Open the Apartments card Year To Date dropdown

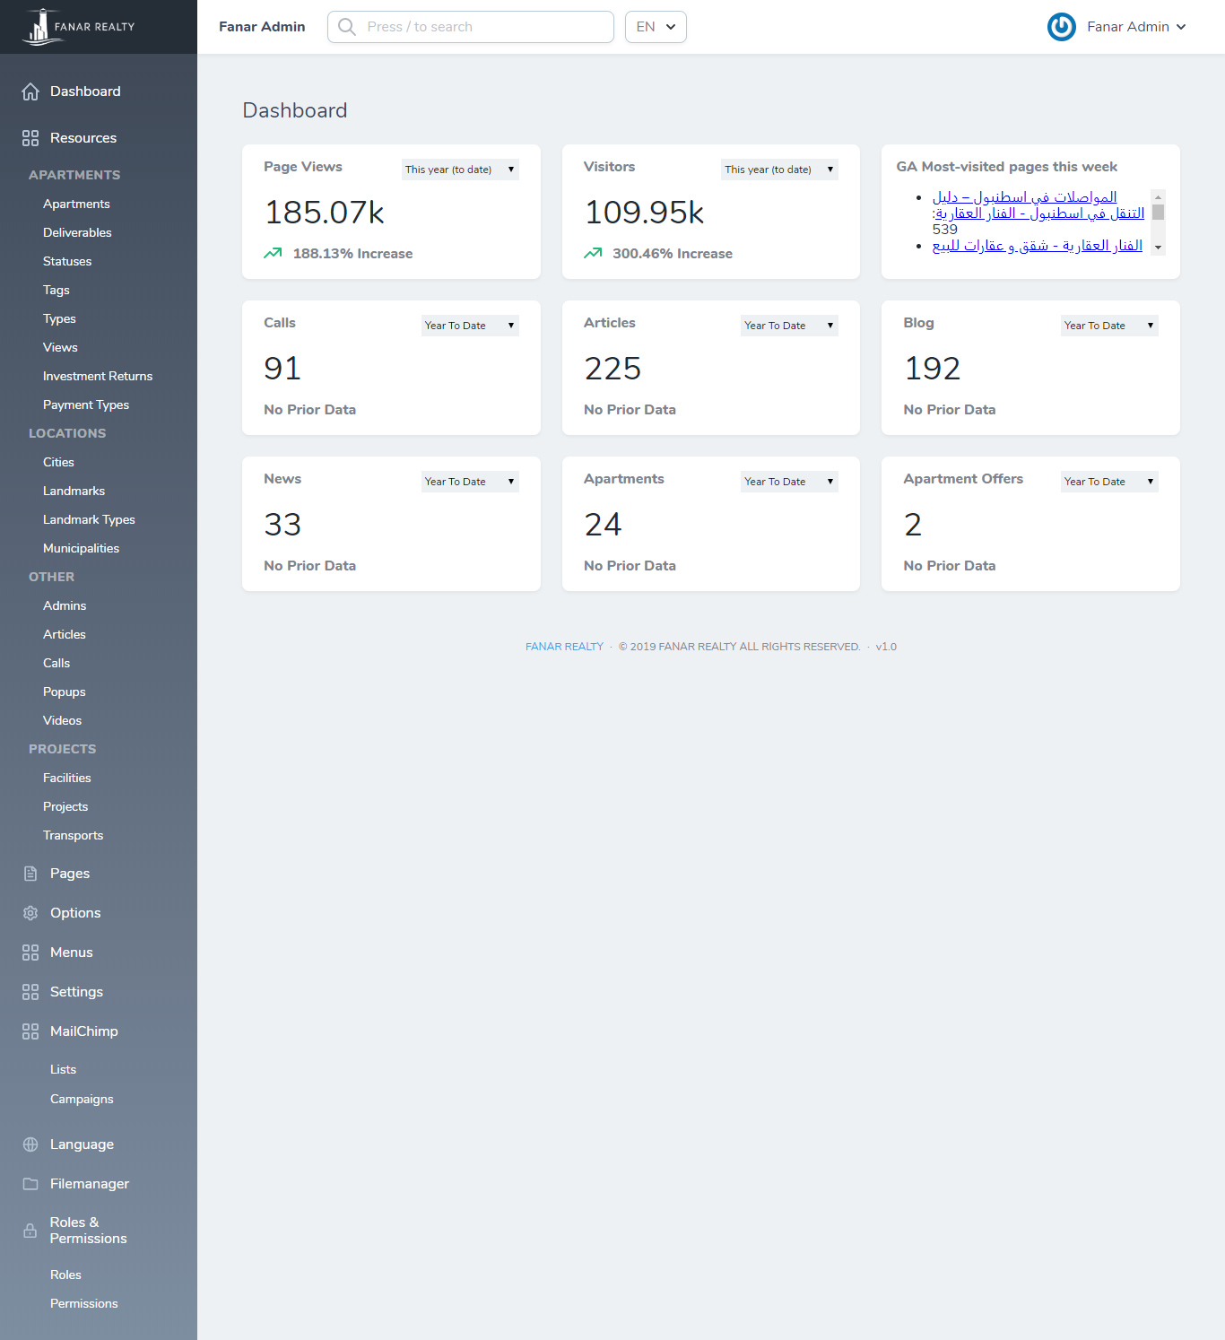pos(789,482)
